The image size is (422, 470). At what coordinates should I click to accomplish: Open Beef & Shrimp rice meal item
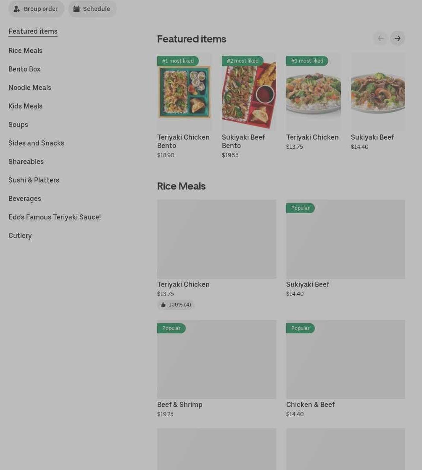pyautogui.click(x=216, y=359)
